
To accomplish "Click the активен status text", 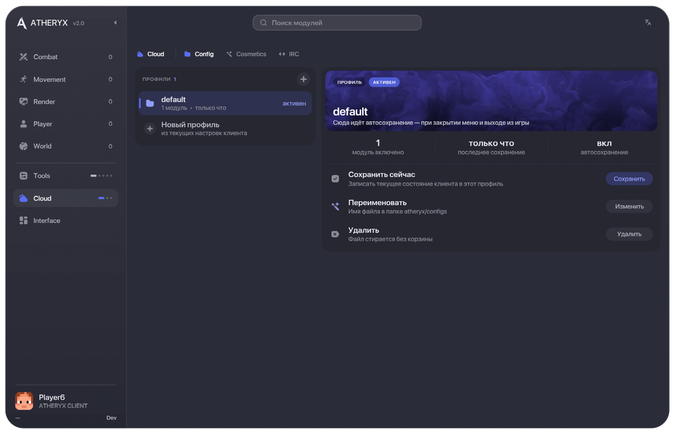I will 294,104.
